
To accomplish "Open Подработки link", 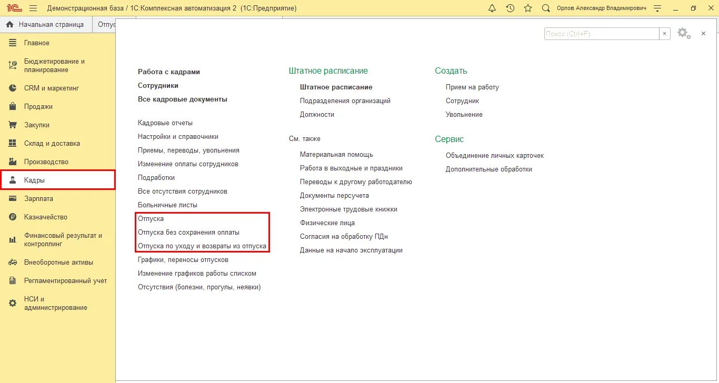I will point(156,177).
